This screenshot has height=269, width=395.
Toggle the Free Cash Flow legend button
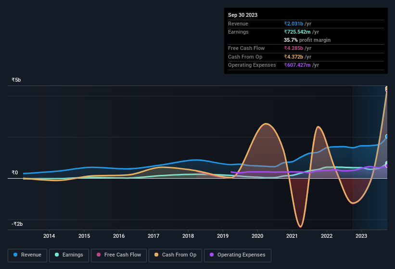tap(119, 255)
